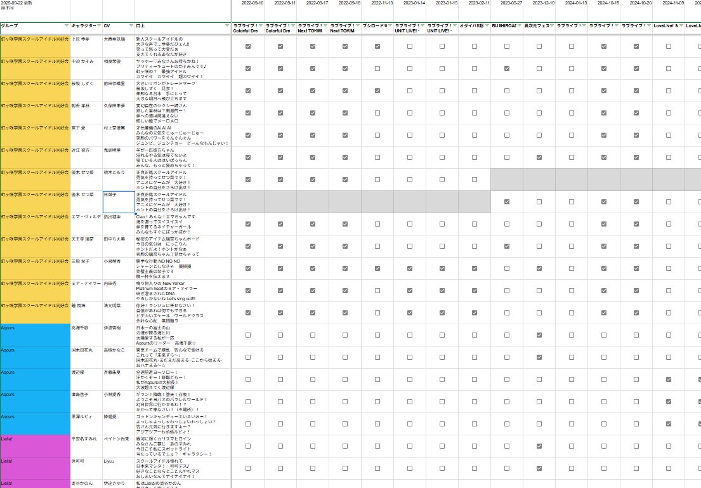Open filter for the 異次元フェス 2023-12-10 column

[552, 25]
